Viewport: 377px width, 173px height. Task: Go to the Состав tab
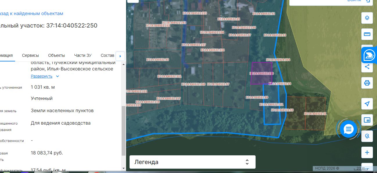pyautogui.click(x=107, y=55)
